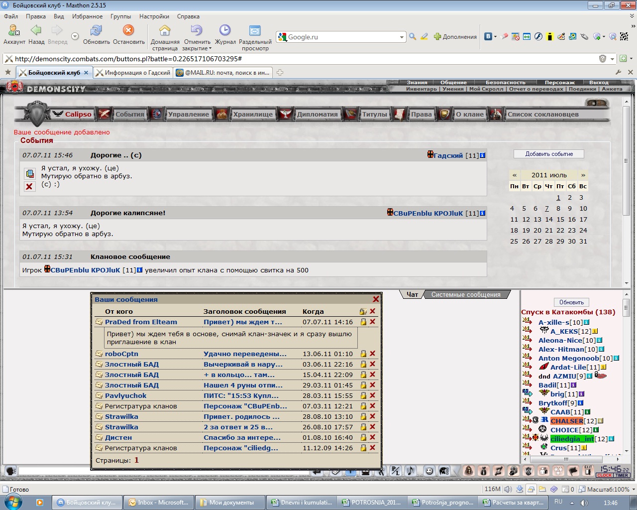Close the Ваши сообщения dialog
The height and width of the screenshot is (510, 637).
[x=376, y=299]
